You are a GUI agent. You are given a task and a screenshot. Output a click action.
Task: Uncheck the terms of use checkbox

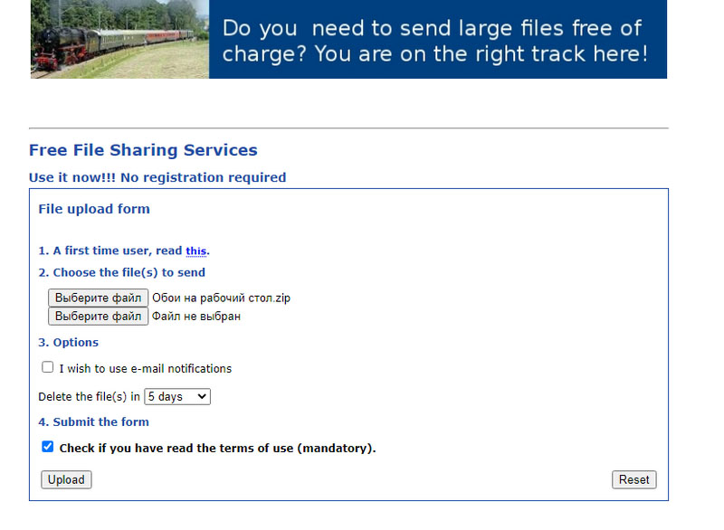(x=48, y=447)
